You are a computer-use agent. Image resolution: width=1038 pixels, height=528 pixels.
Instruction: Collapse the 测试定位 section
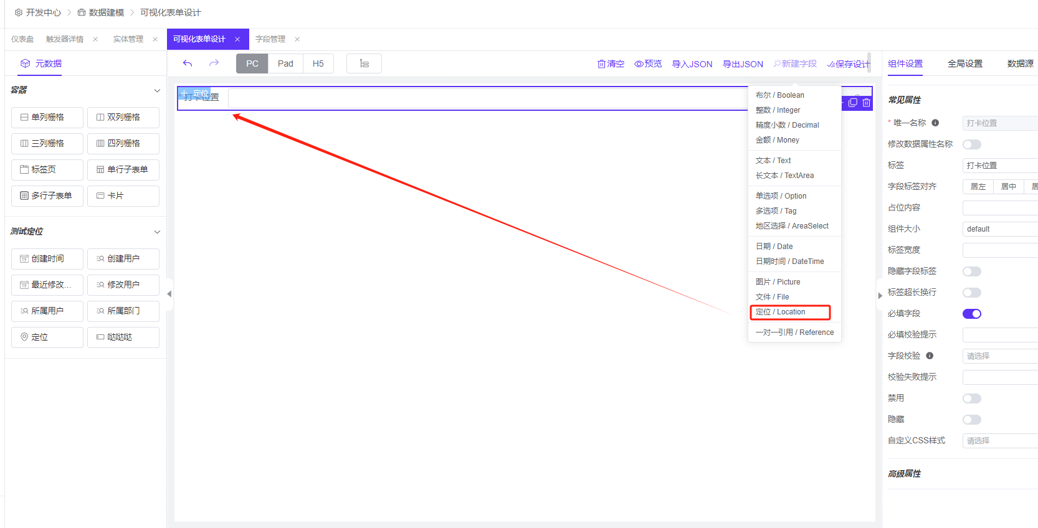(x=157, y=232)
